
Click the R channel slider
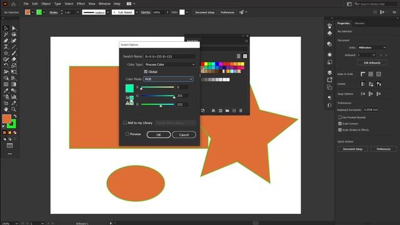coord(157,87)
